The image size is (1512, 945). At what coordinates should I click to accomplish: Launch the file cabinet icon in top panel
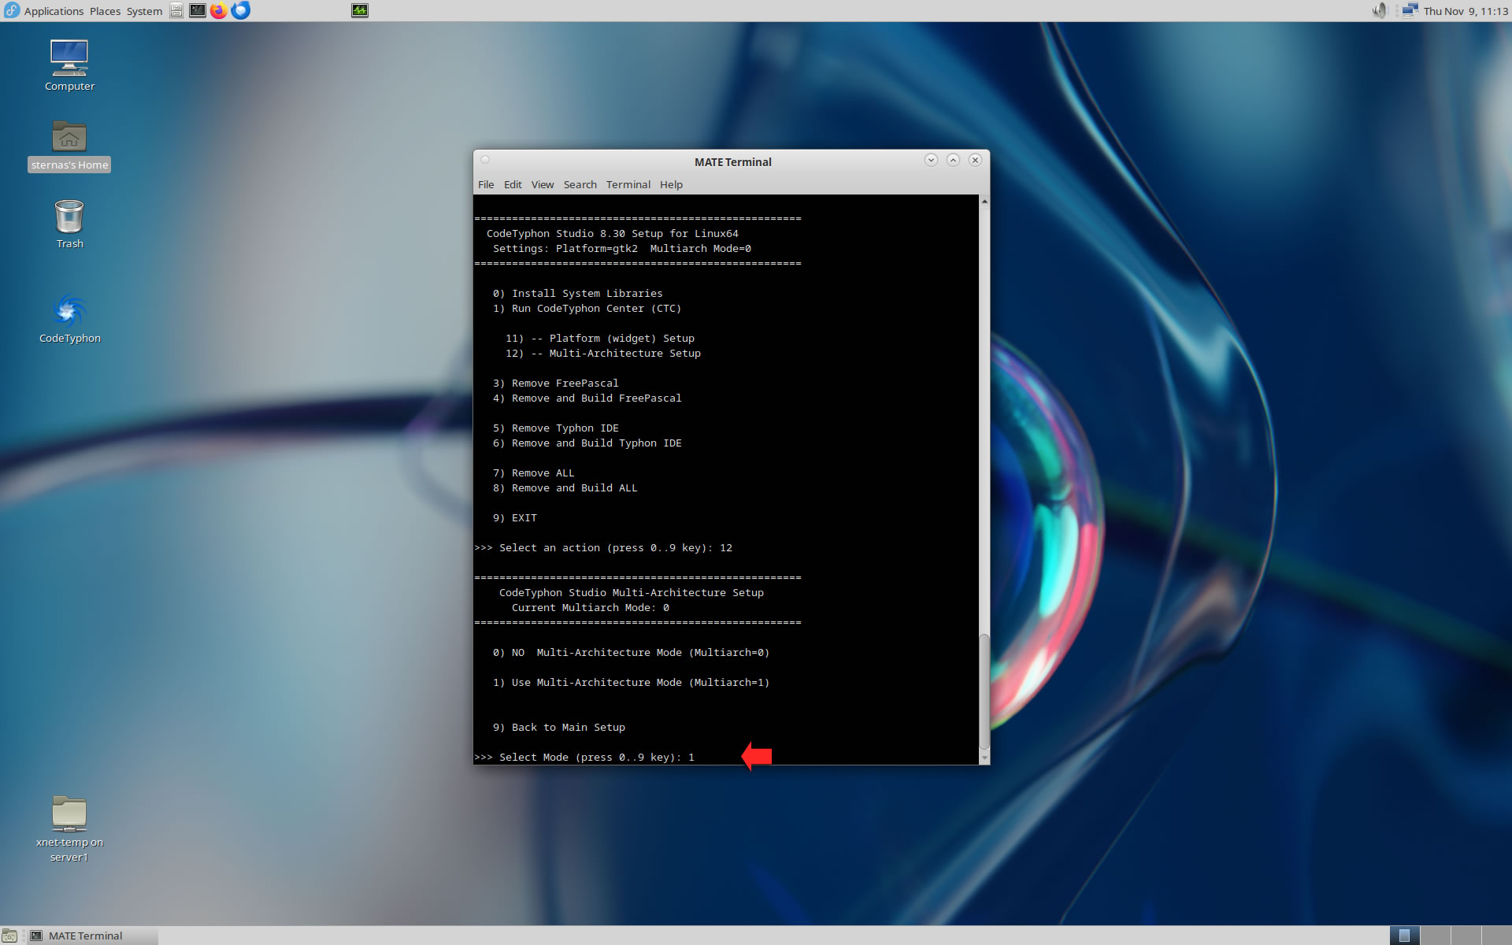pyautogui.click(x=176, y=10)
